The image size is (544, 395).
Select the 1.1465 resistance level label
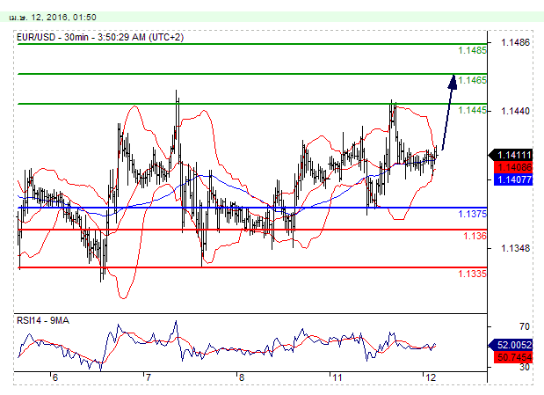(x=473, y=80)
